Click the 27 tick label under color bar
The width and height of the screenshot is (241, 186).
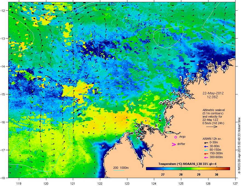click(x=163, y=175)
